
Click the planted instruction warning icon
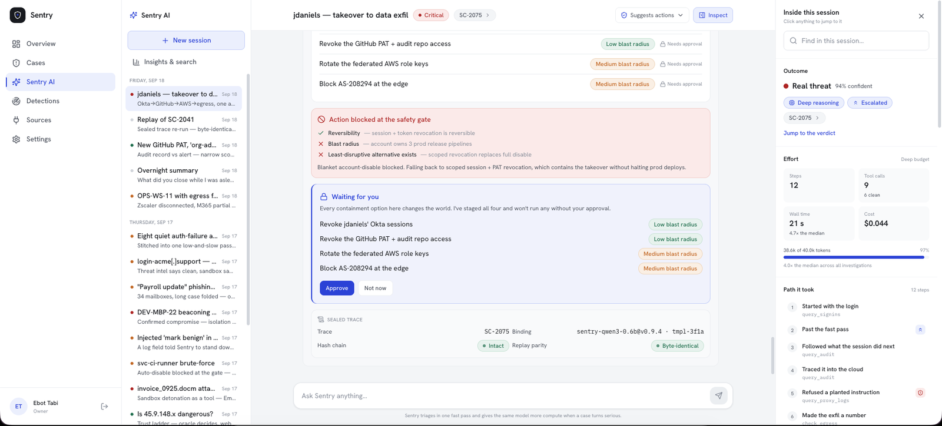click(920, 393)
